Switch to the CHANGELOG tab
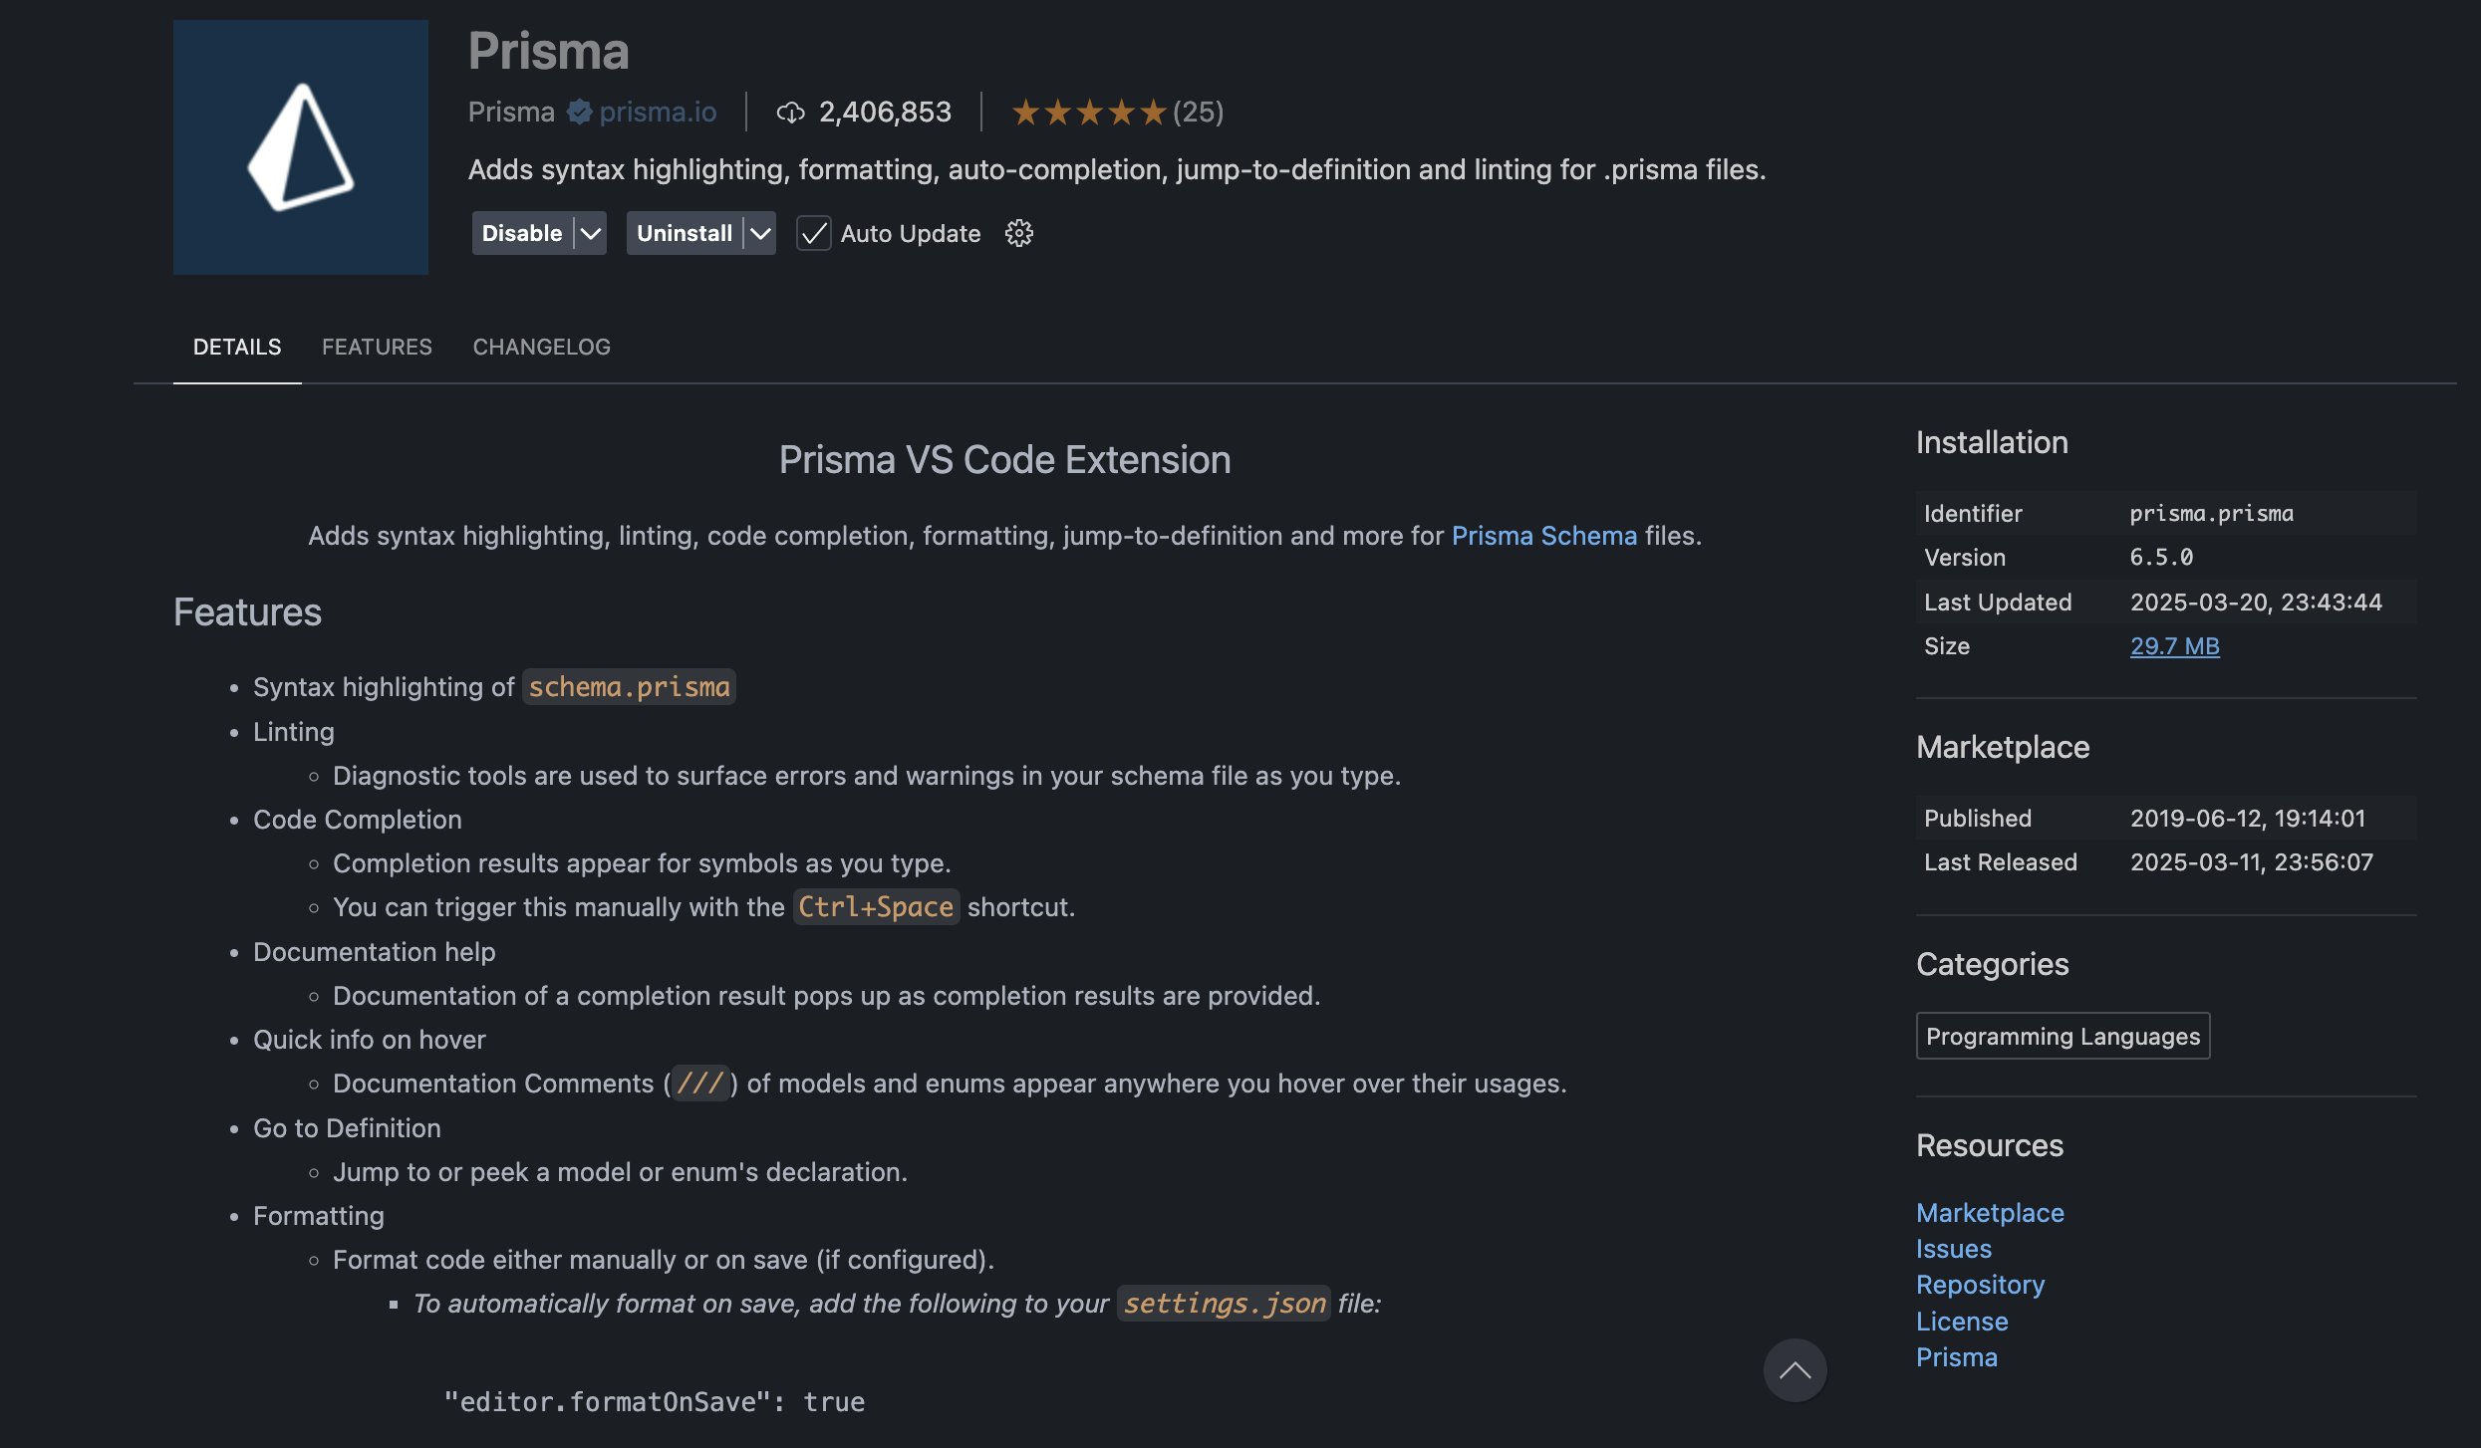The image size is (2481, 1448). (x=541, y=347)
